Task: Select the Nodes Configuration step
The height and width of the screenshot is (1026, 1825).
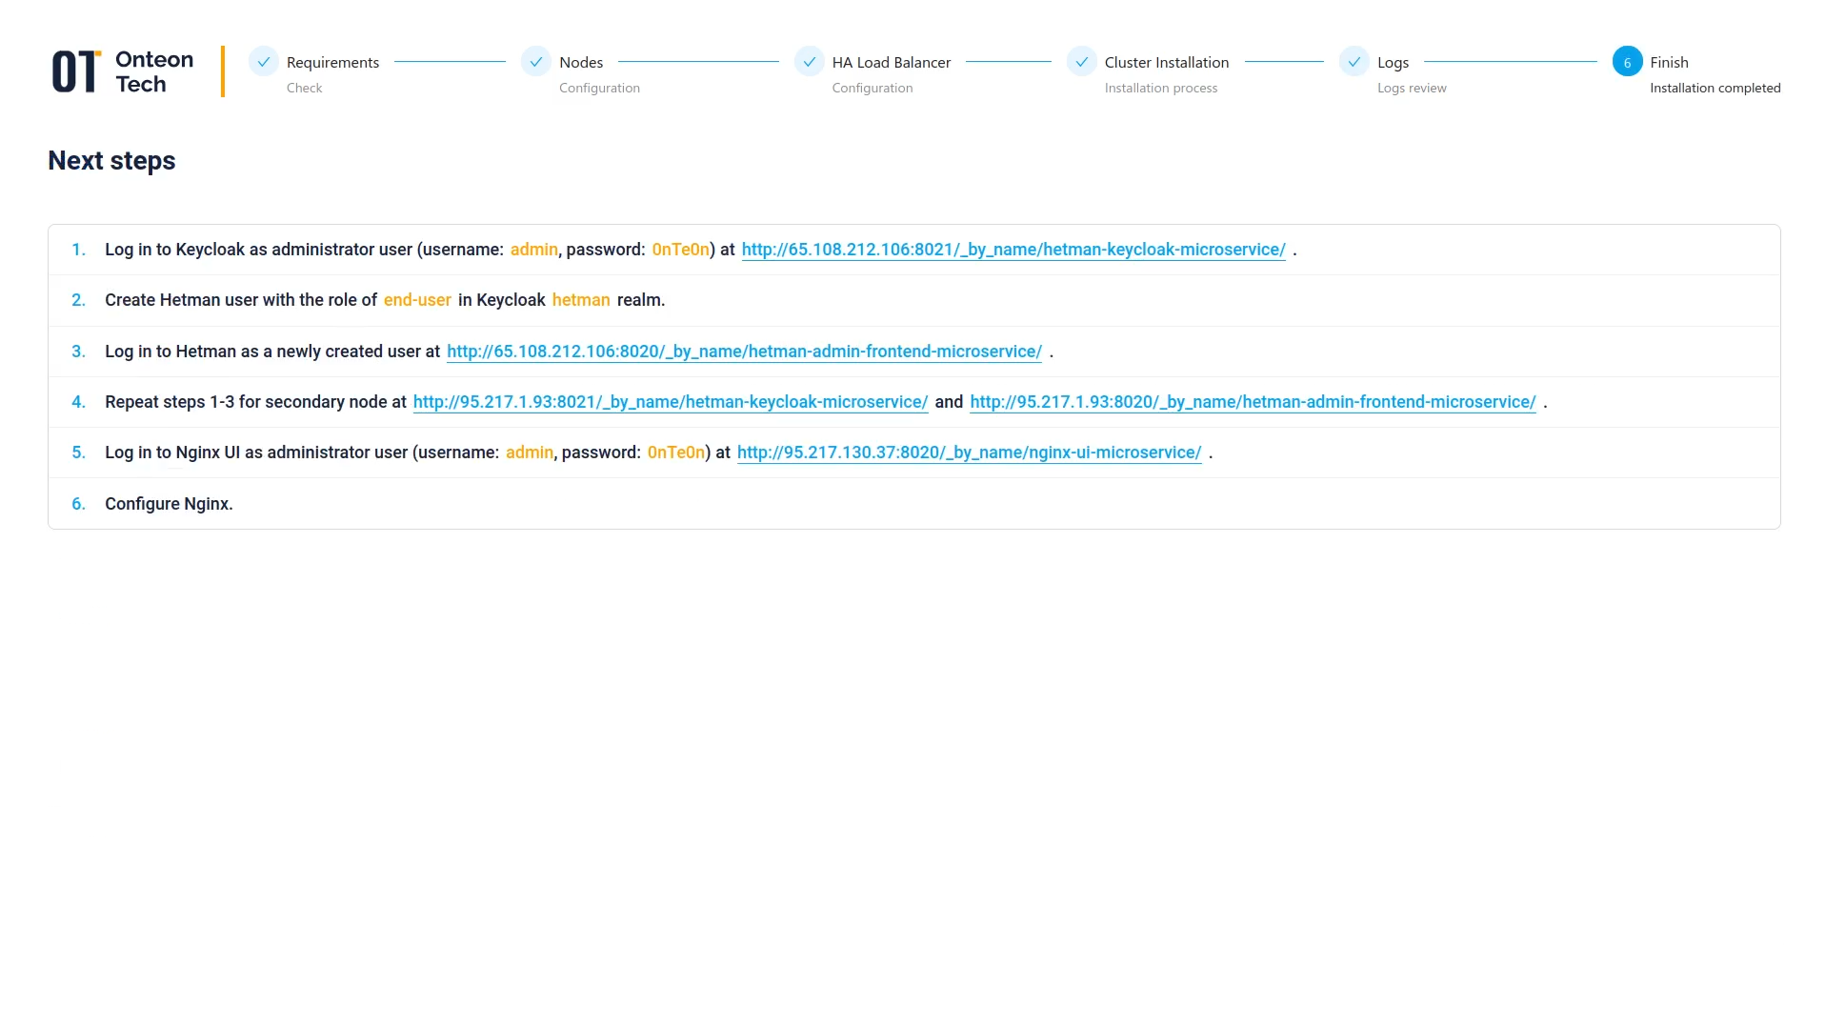Action: click(x=581, y=62)
